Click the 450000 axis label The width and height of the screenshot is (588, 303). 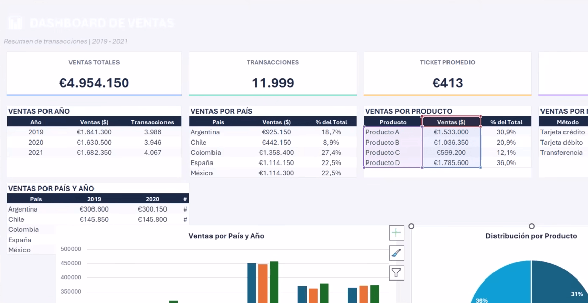(71, 263)
